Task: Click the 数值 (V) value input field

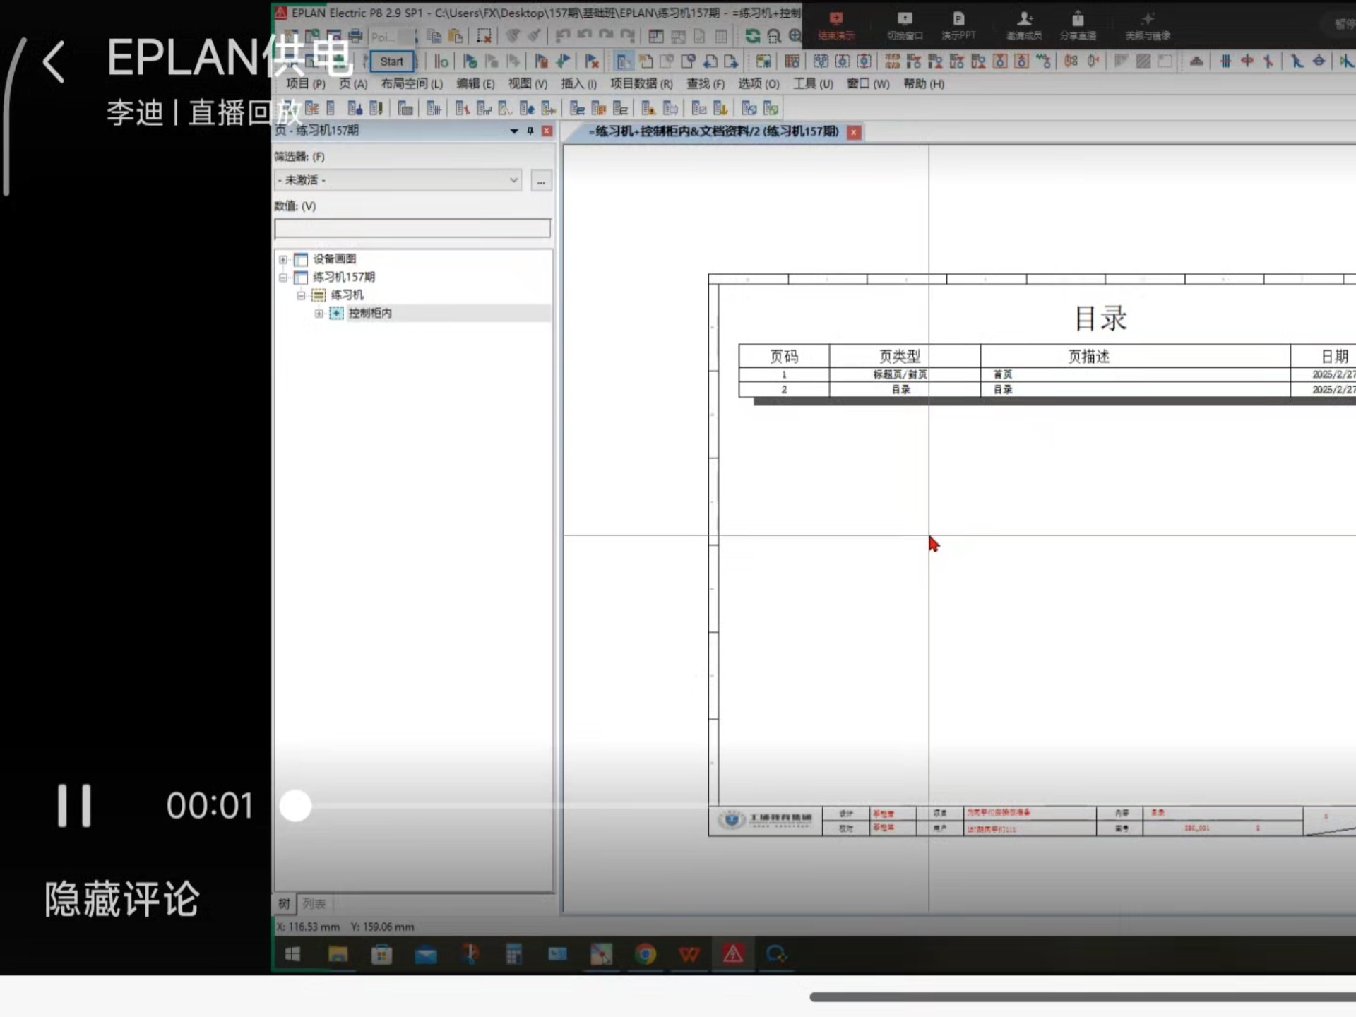Action: click(x=412, y=228)
